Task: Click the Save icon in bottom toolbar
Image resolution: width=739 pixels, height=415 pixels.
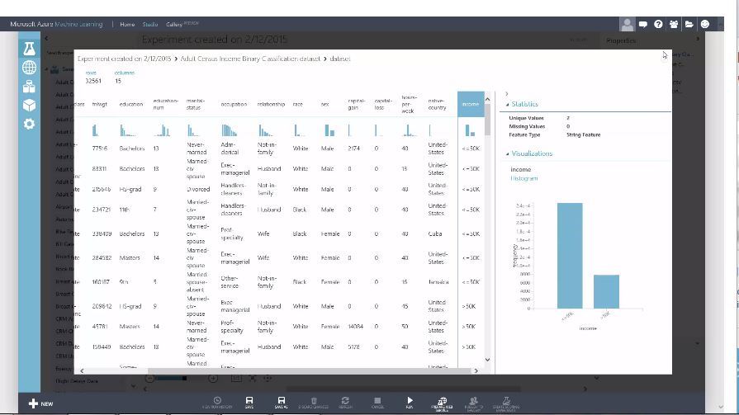Action: [x=249, y=402]
